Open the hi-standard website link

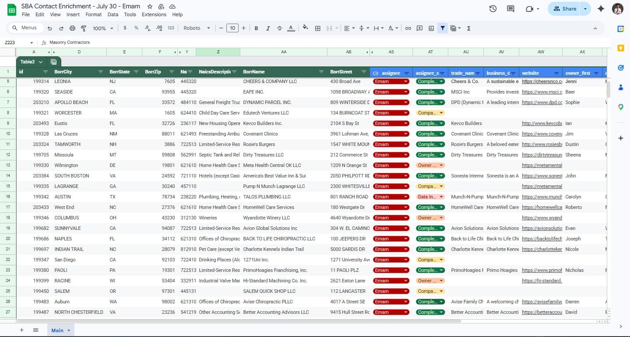542,281
